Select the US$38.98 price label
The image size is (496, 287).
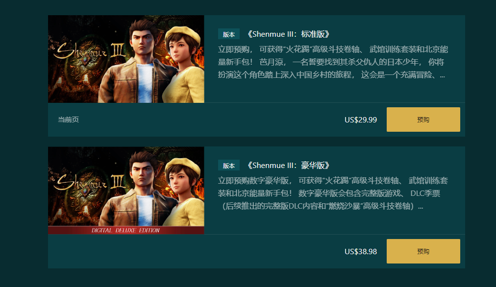pos(361,252)
